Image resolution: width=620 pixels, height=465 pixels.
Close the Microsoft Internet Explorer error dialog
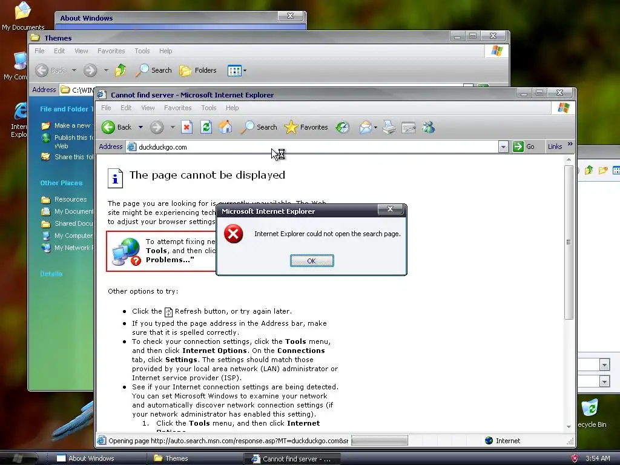390,209
